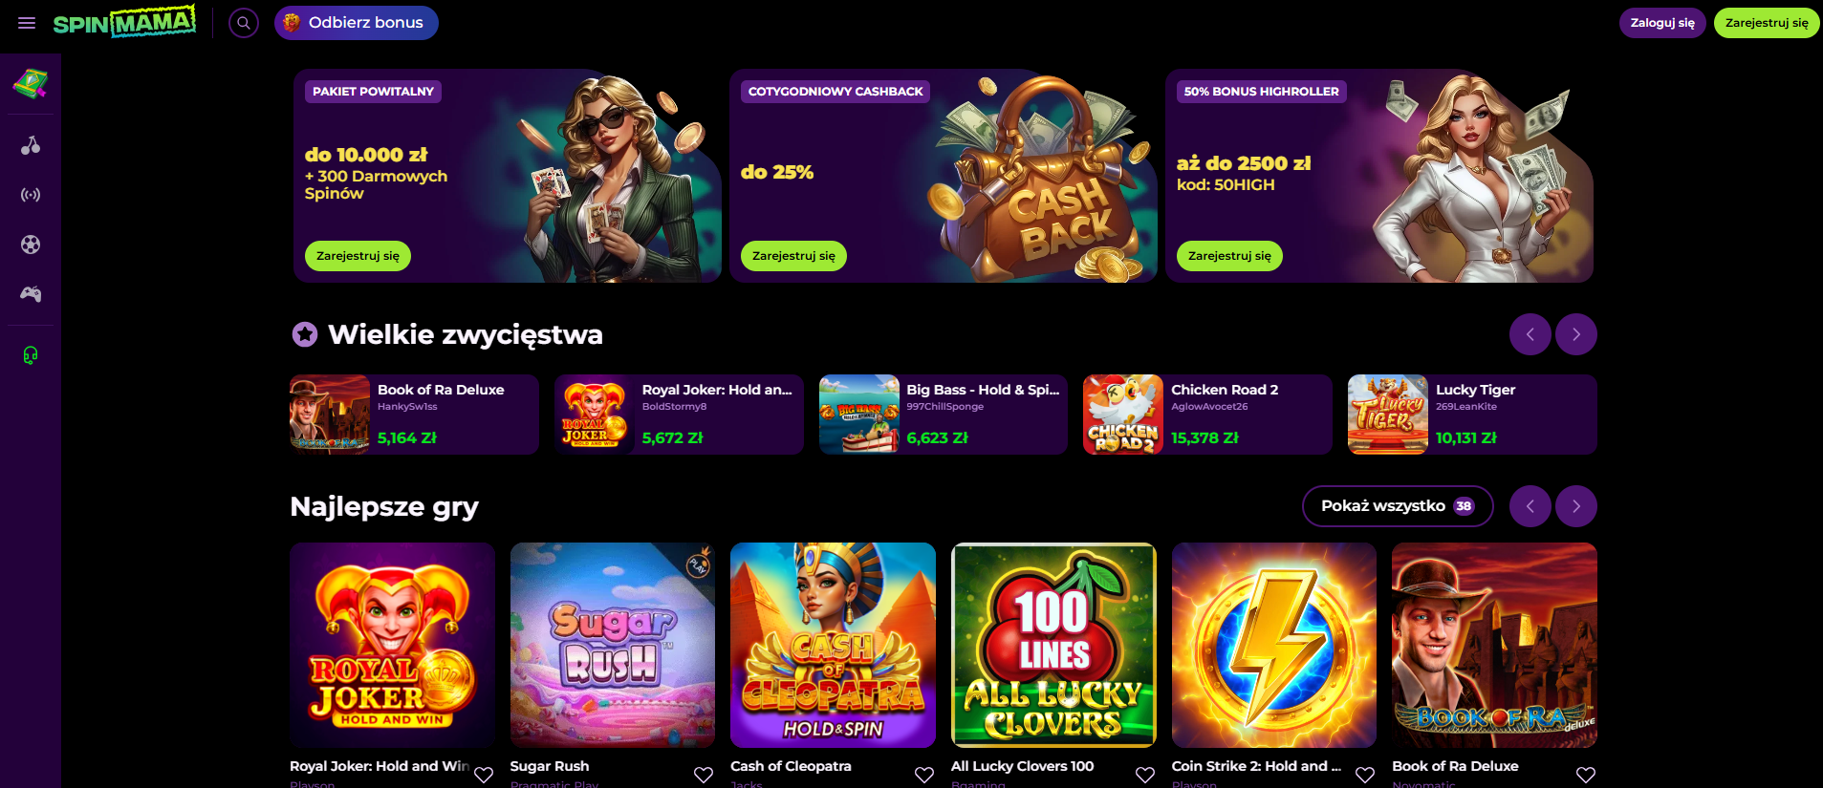Screen dimensions: 1823x788
Task: Click Zarejestruj się on cashback banner
Action: pyautogui.click(x=793, y=256)
